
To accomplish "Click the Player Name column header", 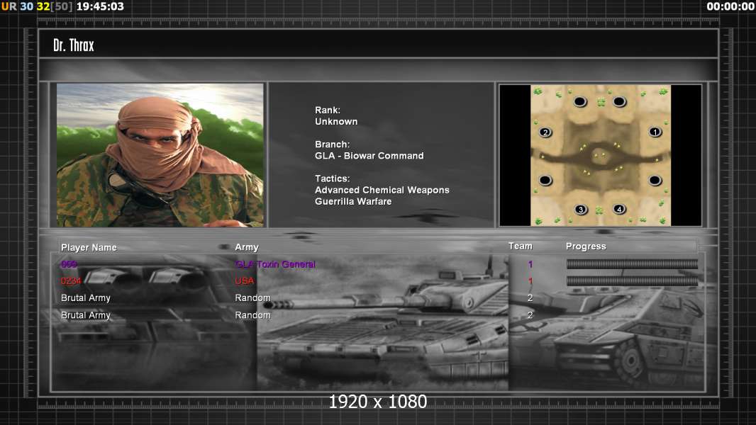I will pyautogui.click(x=89, y=247).
